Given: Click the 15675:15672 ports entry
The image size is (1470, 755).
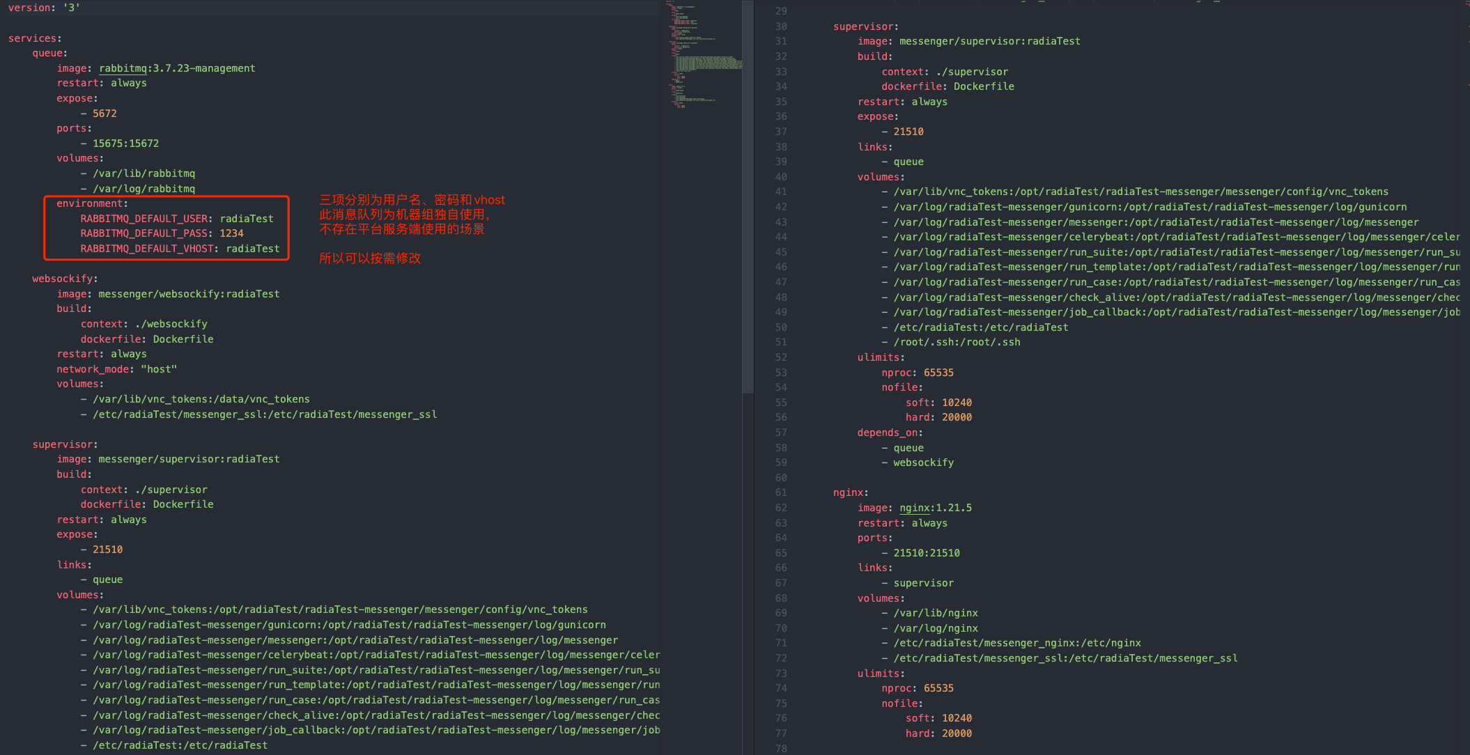Looking at the screenshot, I should [x=125, y=143].
